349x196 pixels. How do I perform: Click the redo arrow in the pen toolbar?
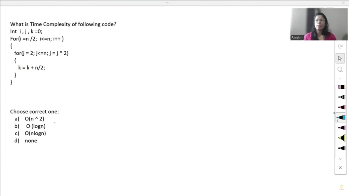click(x=340, y=47)
